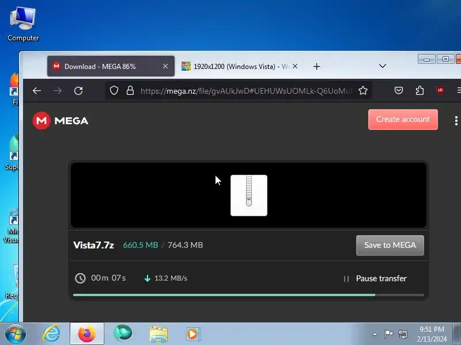Click the 764.3 MB total size
Image resolution: width=461 pixels, height=345 pixels.
(x=185, y=245)
